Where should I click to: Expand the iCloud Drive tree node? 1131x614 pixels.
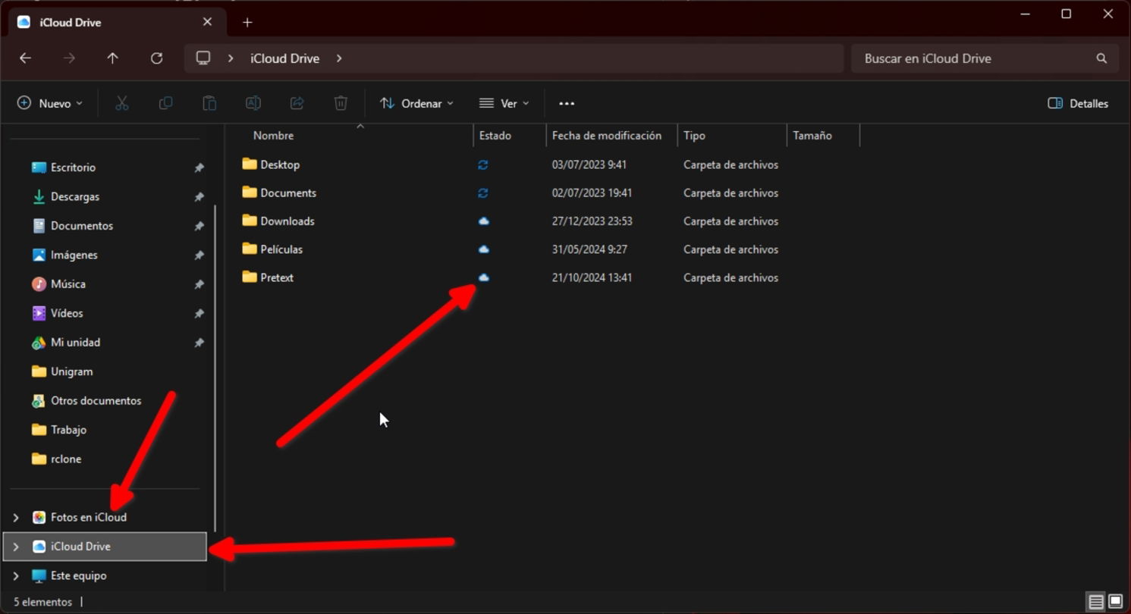point(15,547)
